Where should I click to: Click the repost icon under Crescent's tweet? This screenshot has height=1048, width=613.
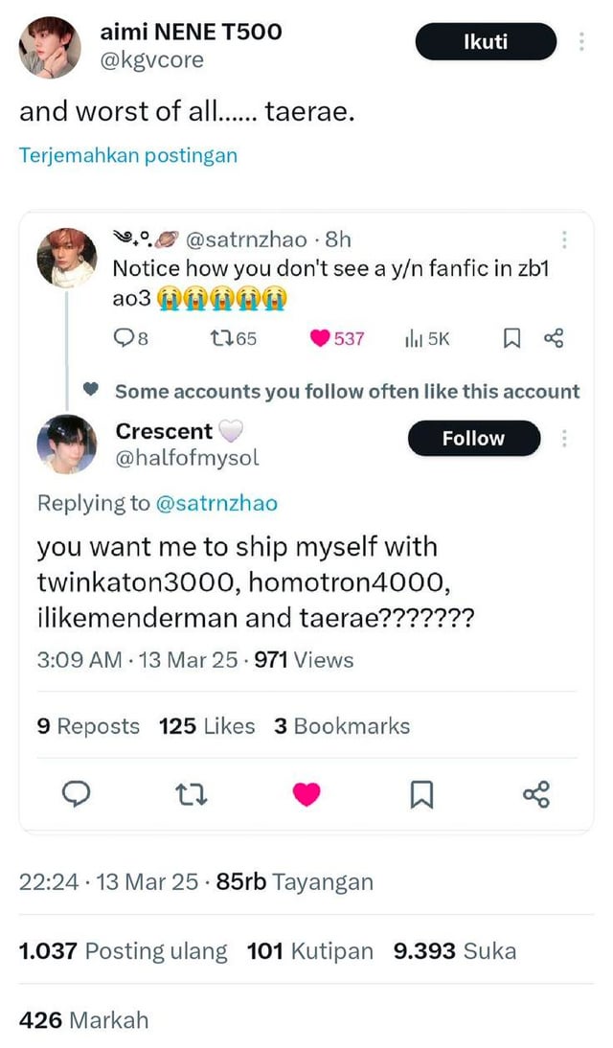[192, 793]
